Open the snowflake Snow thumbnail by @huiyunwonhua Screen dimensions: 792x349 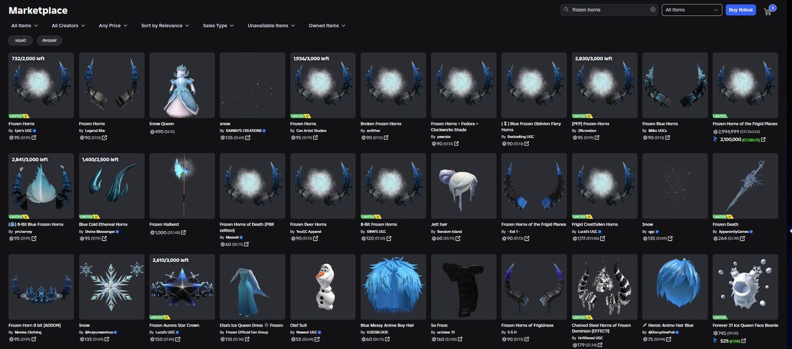(112, 286)
